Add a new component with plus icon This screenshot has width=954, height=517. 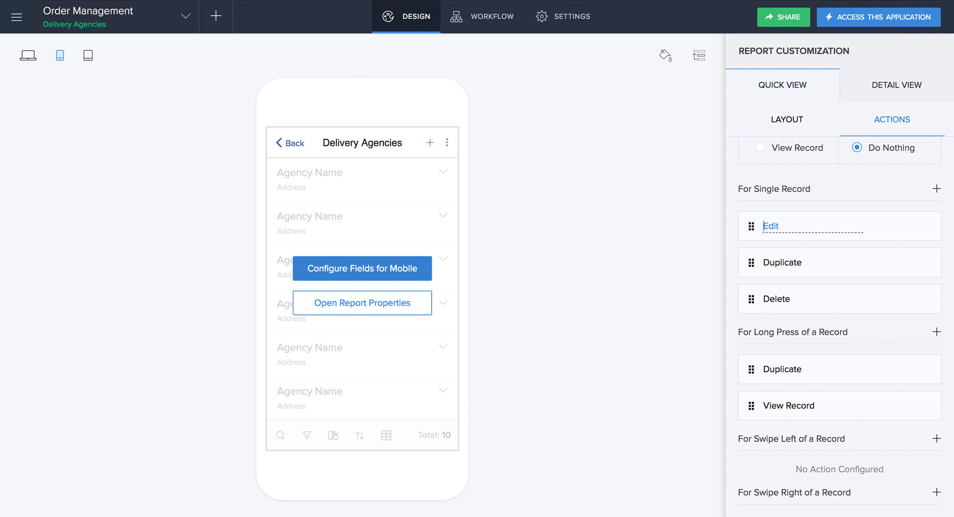(x=216, y=16)
